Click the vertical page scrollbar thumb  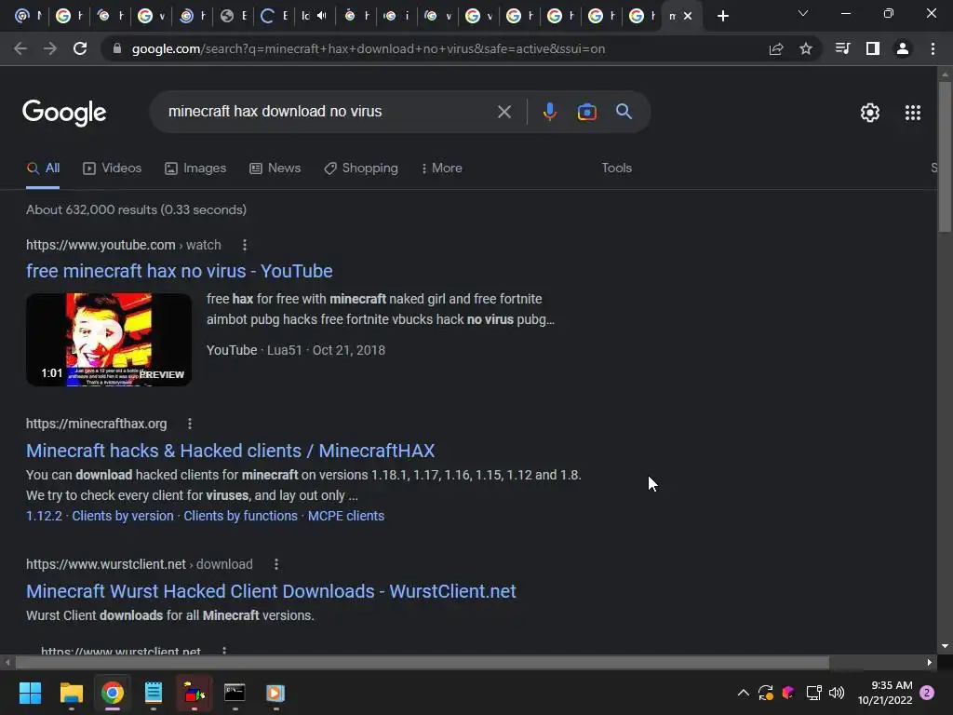click(945, 156)
